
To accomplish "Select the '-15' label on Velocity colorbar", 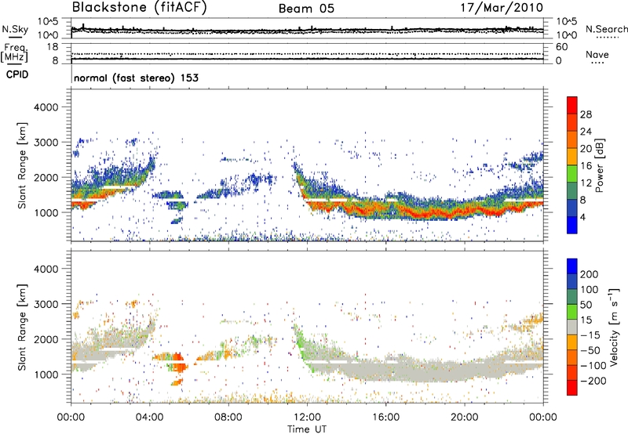I will pos(590,335).
